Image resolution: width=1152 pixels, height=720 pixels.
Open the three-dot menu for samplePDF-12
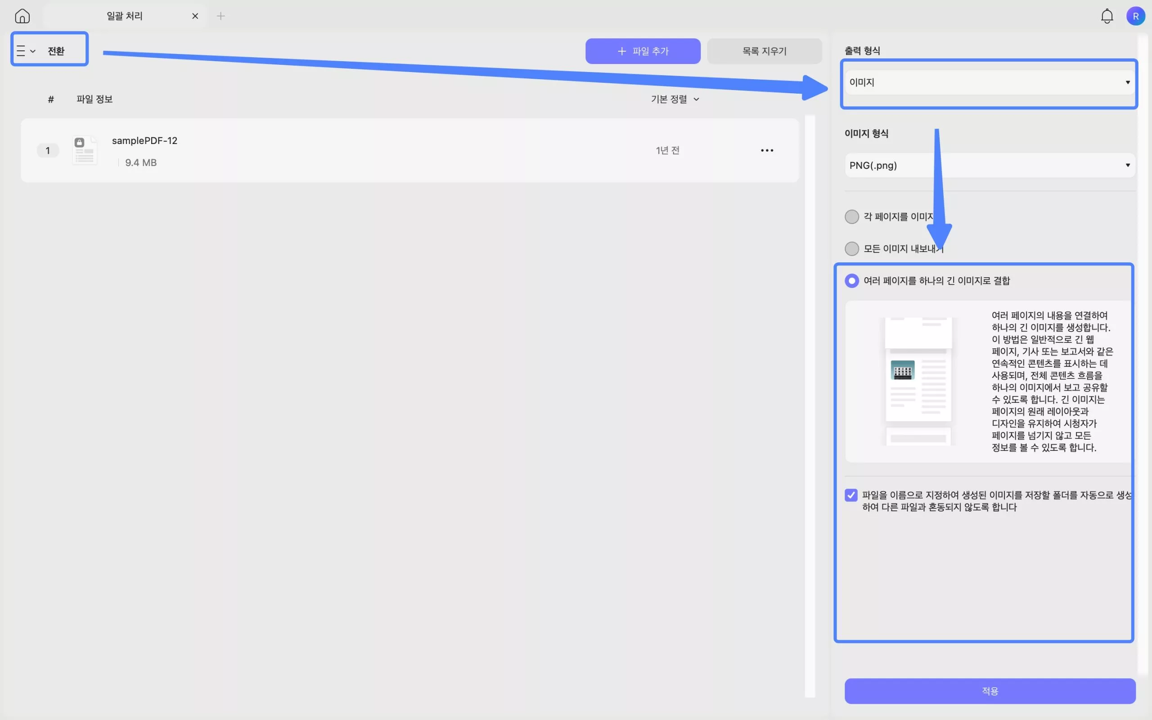coord(767,150)
